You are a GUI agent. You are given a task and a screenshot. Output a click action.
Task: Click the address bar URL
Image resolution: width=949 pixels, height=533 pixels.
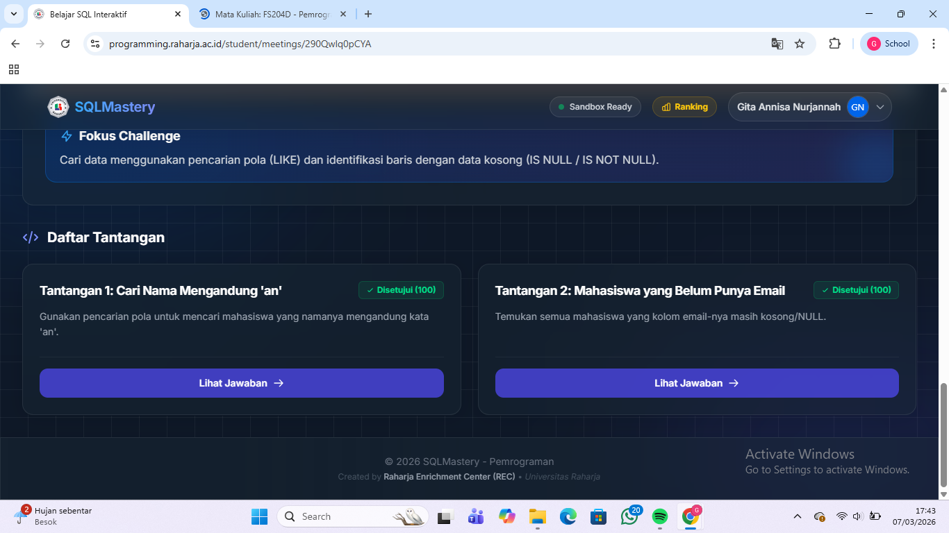(240, 44)
